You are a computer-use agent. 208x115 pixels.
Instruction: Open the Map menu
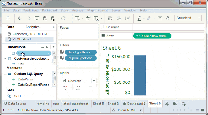91,10
